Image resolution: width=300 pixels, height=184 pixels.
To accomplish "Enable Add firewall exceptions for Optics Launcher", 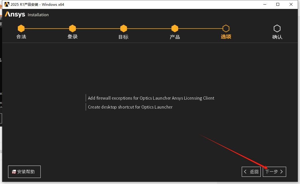I will coord(150,98).
